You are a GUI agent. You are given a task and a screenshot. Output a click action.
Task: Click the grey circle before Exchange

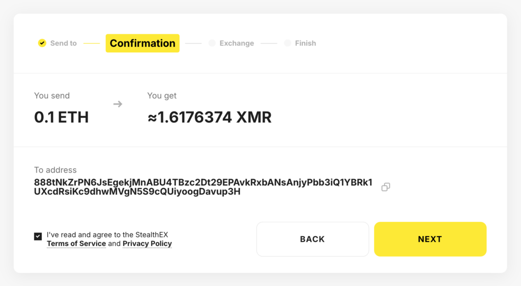[212, 43]
